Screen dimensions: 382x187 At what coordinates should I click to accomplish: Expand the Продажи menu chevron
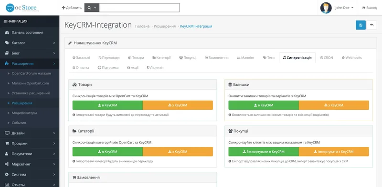click(54, 144)
